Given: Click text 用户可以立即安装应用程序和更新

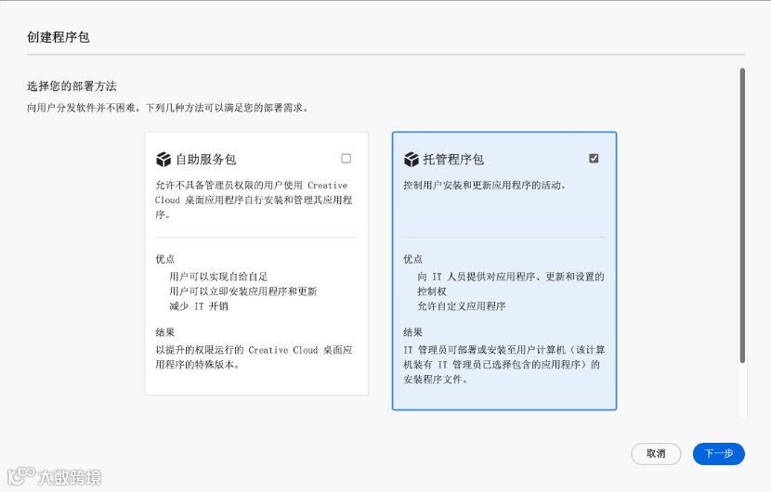Looking at the screenshot, I should [x=242, y=291].
